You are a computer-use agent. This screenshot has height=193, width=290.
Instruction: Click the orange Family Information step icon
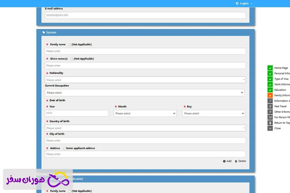(x=270, y=95)
